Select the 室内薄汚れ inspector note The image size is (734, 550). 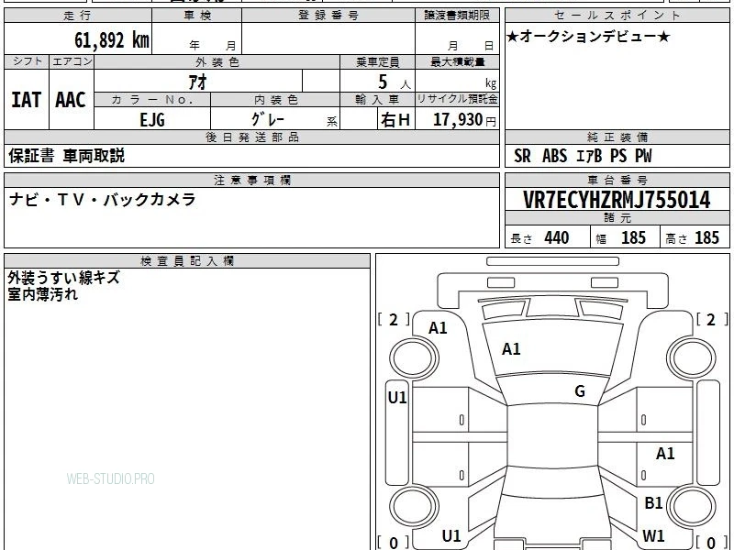pos(42,294)
